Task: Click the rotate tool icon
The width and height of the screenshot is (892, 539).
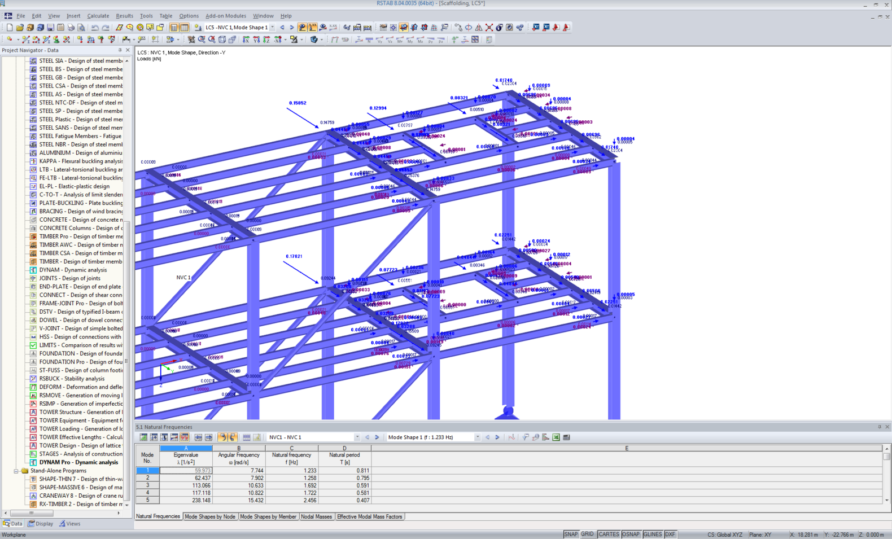Action: pyautogui.click(x=469, y=27)
